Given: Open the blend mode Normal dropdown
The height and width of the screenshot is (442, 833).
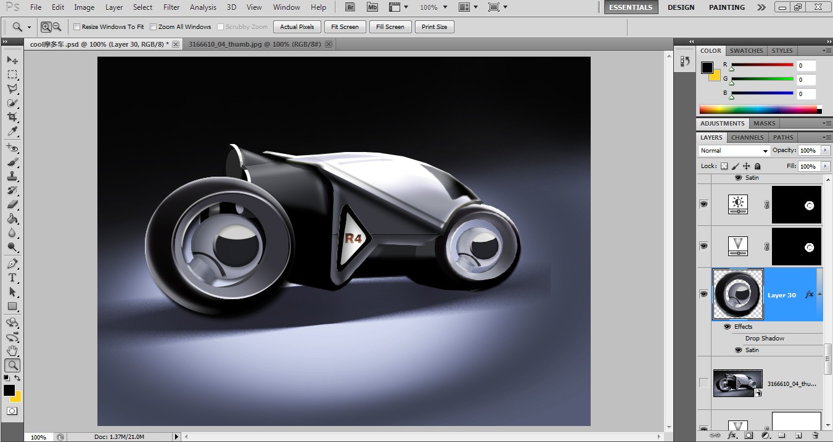Looking at the screenshot, I should pyautogui.click(x=734, y=151).
